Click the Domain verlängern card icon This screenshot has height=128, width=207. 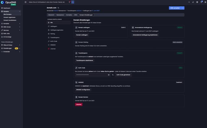click(x=76, y=28)
